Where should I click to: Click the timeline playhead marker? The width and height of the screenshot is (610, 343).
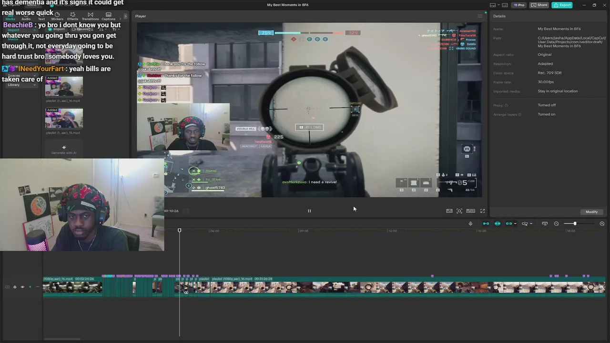180,231
